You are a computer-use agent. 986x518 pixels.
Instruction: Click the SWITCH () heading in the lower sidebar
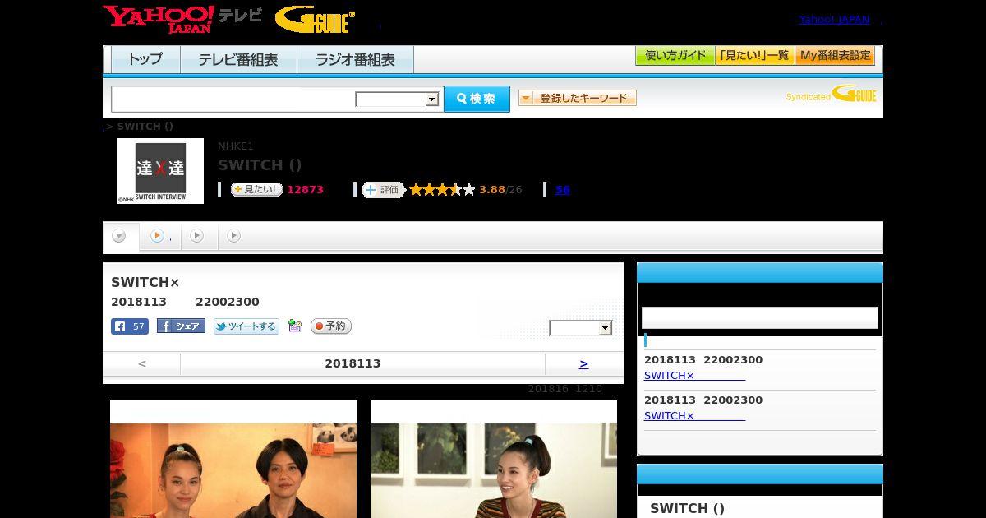pyautogui.click(x=687, y=508)
